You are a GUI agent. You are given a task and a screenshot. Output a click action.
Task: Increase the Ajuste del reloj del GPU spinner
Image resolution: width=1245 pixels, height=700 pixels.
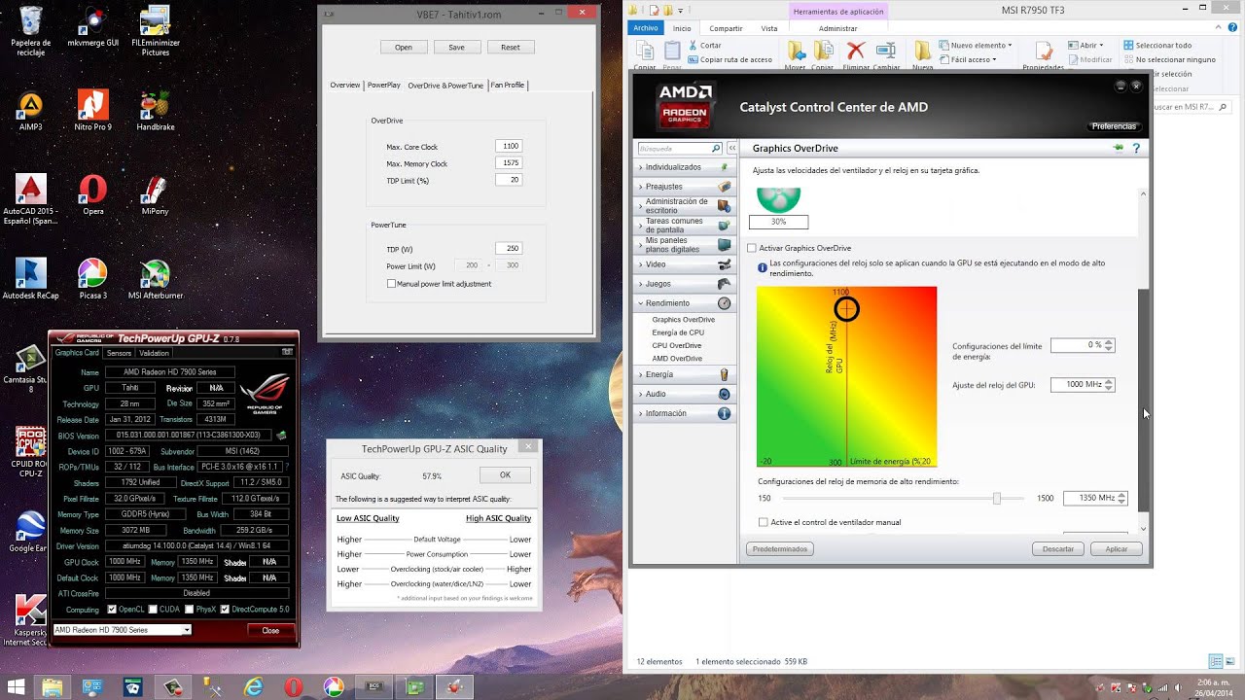pos(1110,382)
